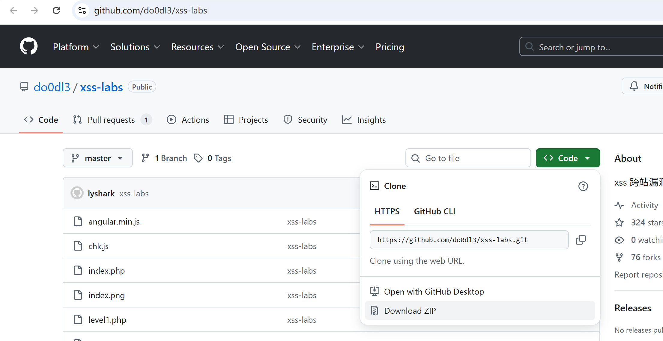Viewport: 663px width, 341px height.
Task: Click the GitHub Octocat logo
Action: (29, 46)
